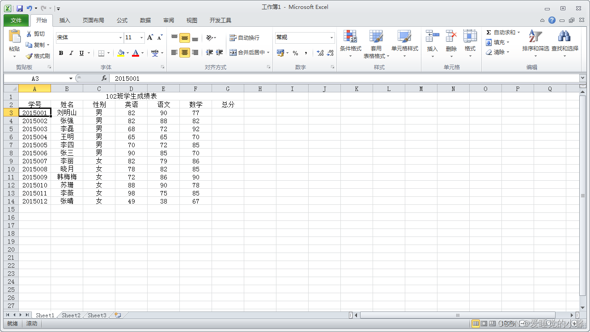
Task: Click the Clear (清除) button
Action: click(x=497, y=52)
